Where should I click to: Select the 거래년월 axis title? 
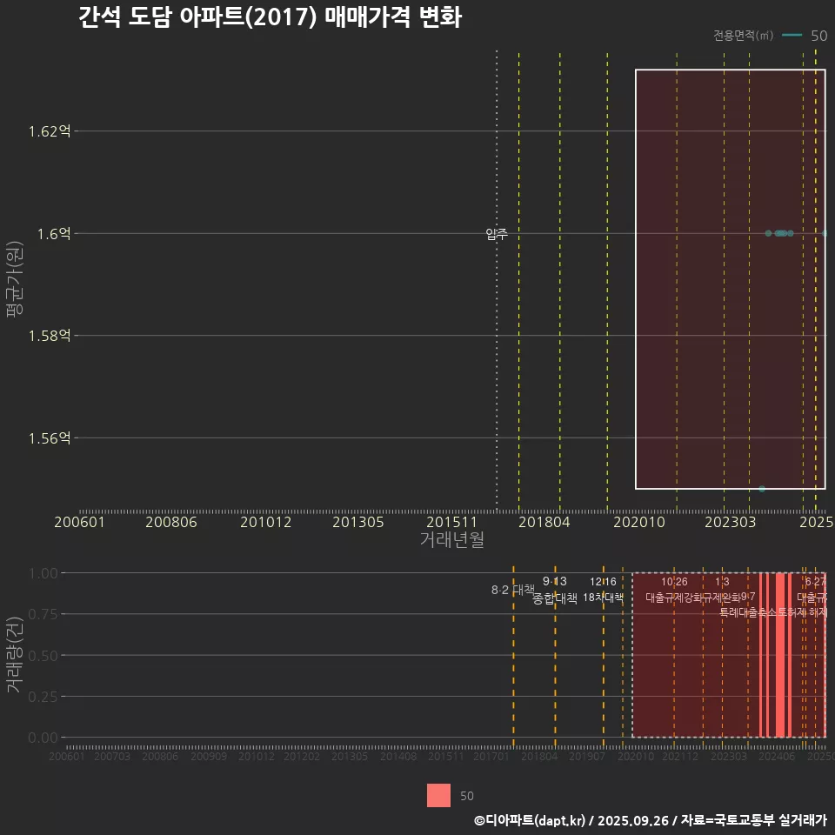point(451,539)
